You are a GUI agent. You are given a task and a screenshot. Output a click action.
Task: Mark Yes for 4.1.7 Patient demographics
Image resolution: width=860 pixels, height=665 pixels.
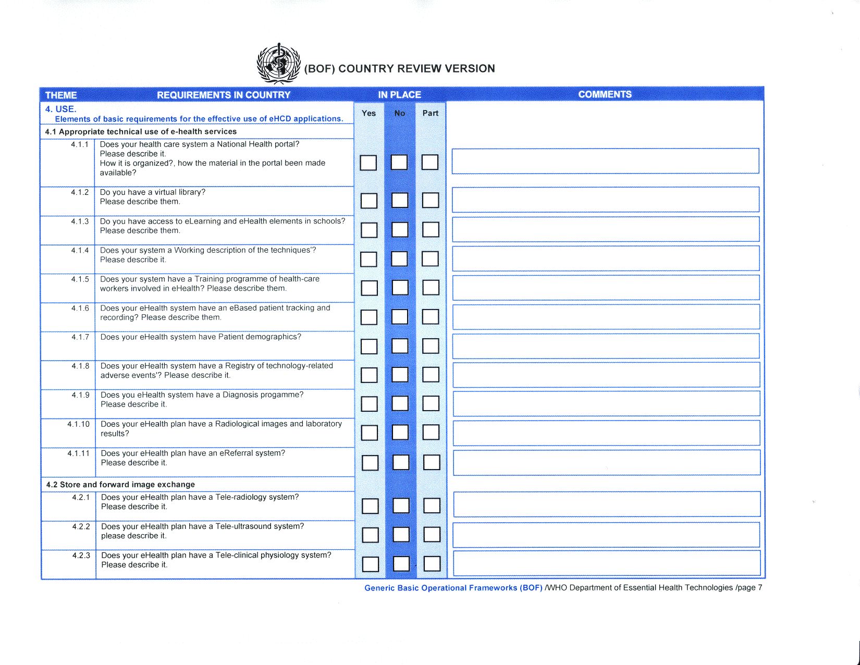pos(369,346)
